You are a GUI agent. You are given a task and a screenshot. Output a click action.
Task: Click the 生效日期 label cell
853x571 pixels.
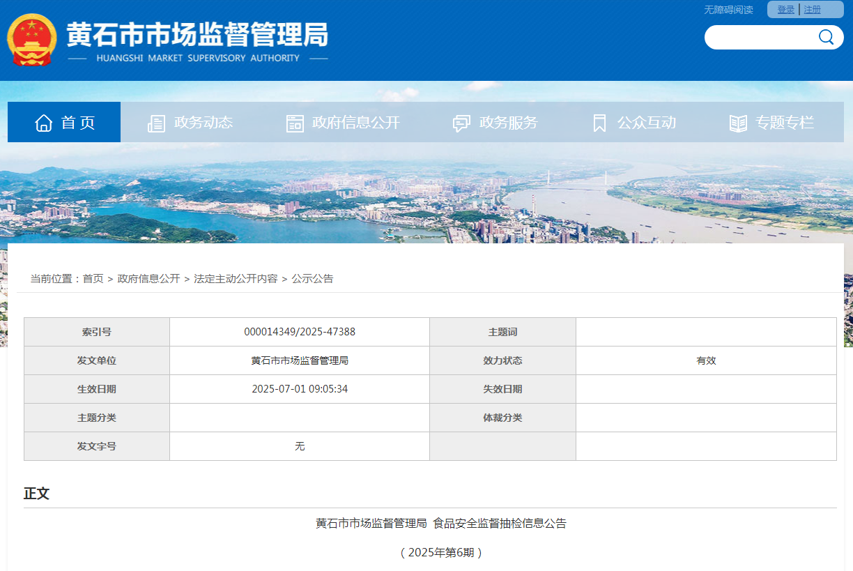click(x=97, y=389)
